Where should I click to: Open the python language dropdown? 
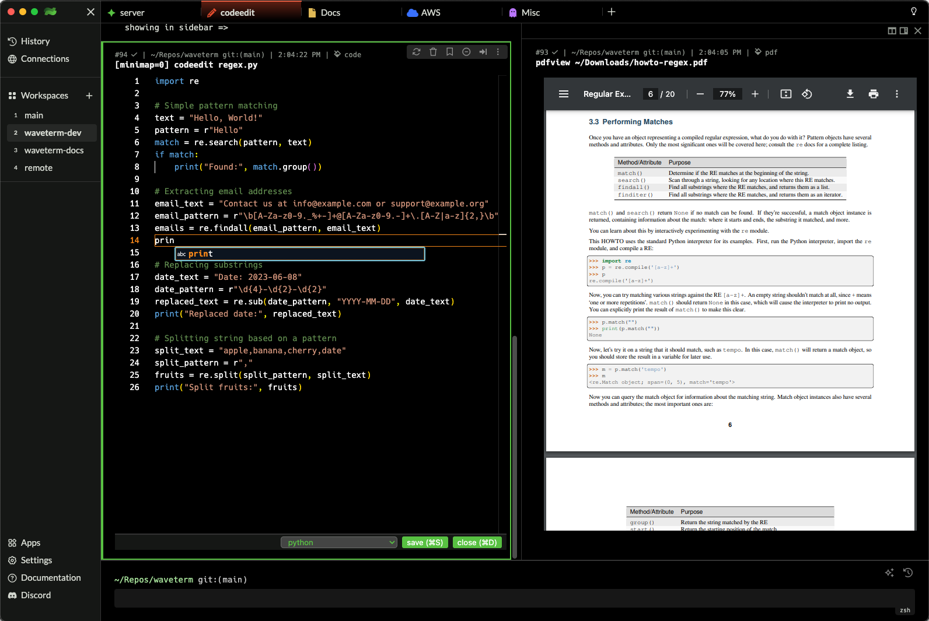point(338,542)
